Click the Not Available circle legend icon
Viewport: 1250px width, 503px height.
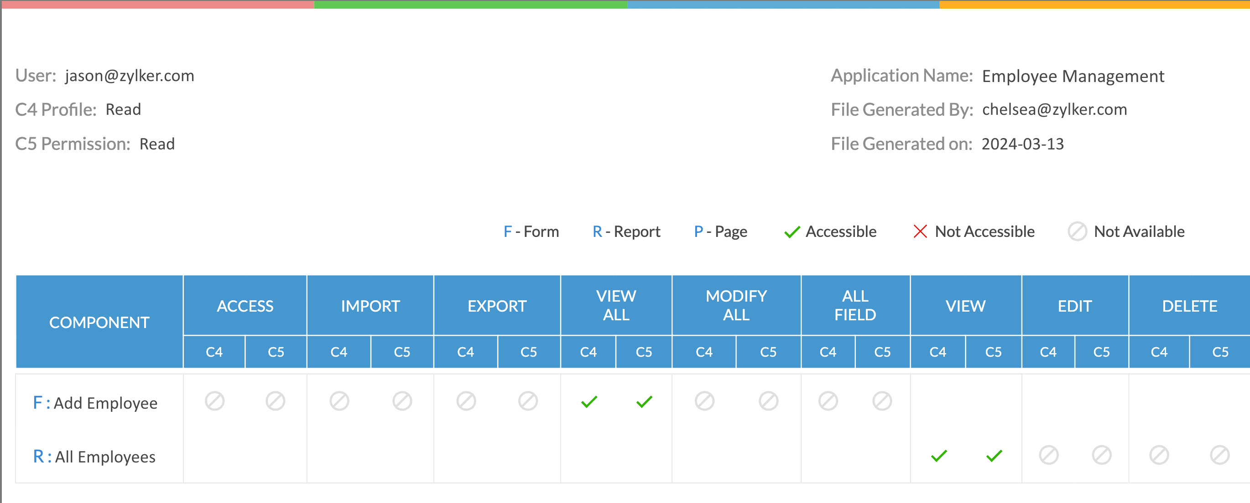click(x=1077, y=231)
